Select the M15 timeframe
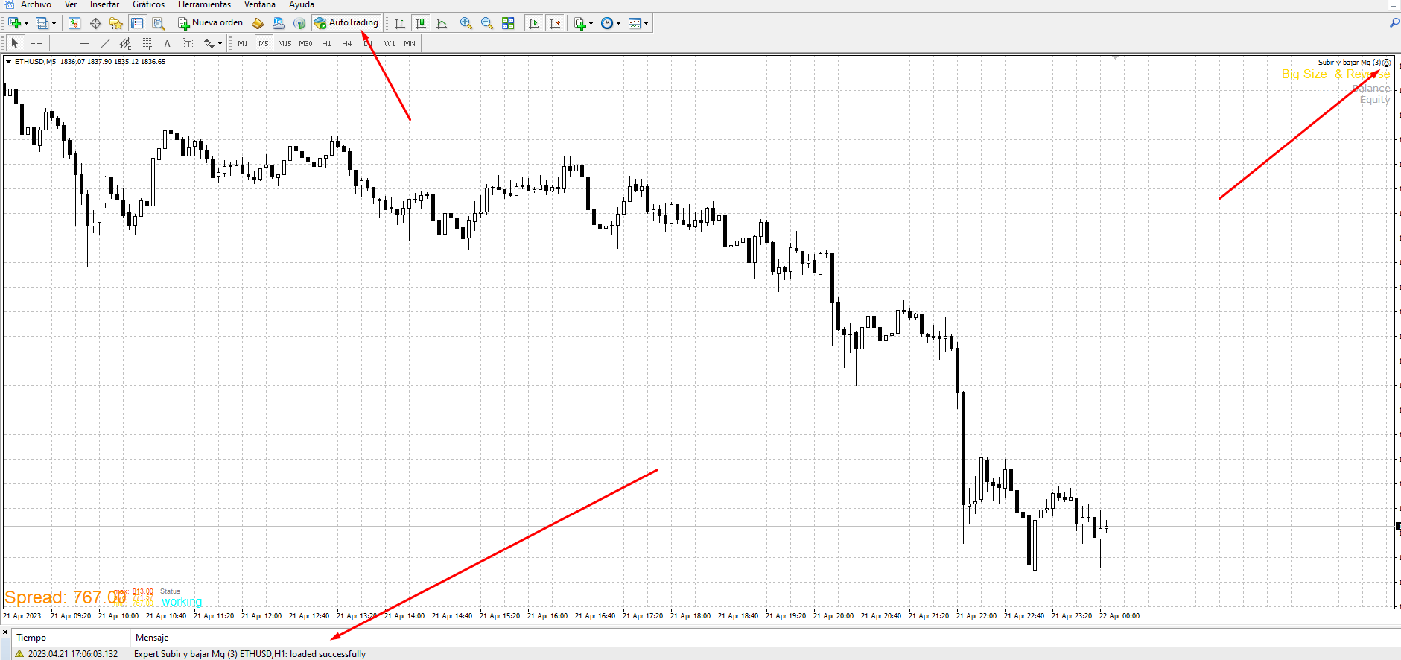 click(x=285, y=43)
